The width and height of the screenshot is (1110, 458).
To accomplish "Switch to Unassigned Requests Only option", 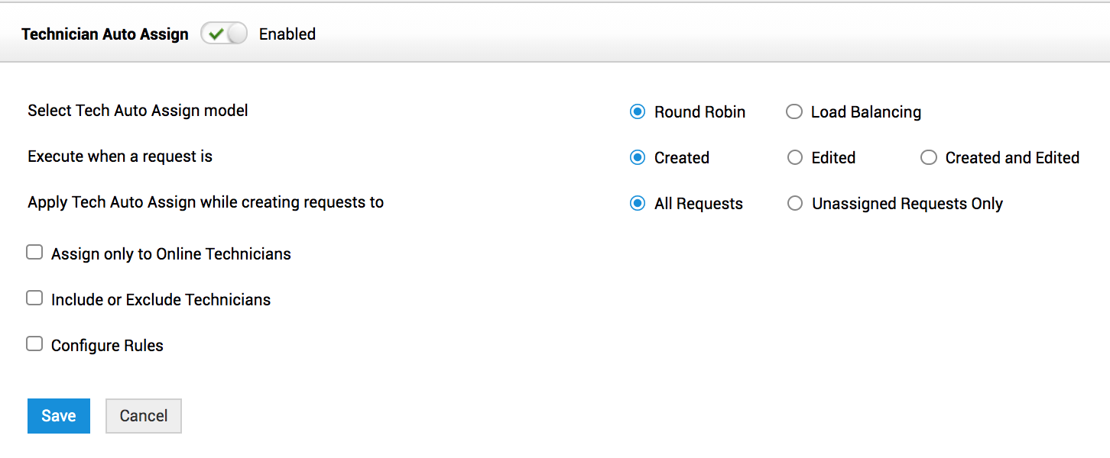I will [x=795, y=204].
